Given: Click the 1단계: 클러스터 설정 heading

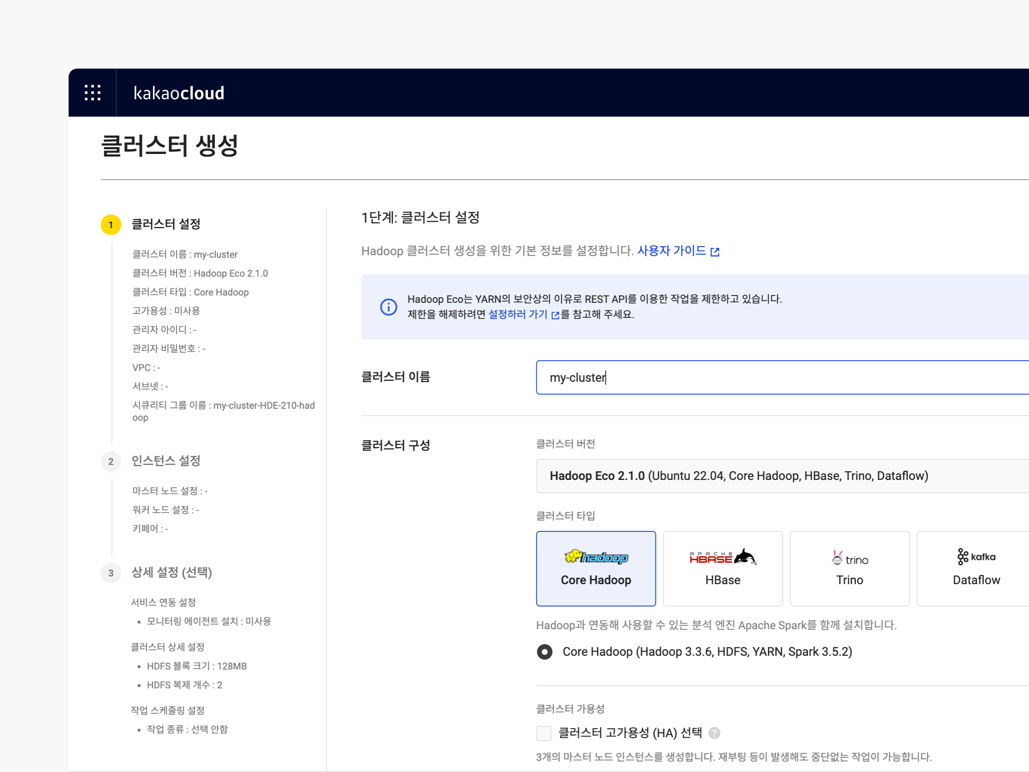Looking at the screenshot, I should (x=421, y=217).
